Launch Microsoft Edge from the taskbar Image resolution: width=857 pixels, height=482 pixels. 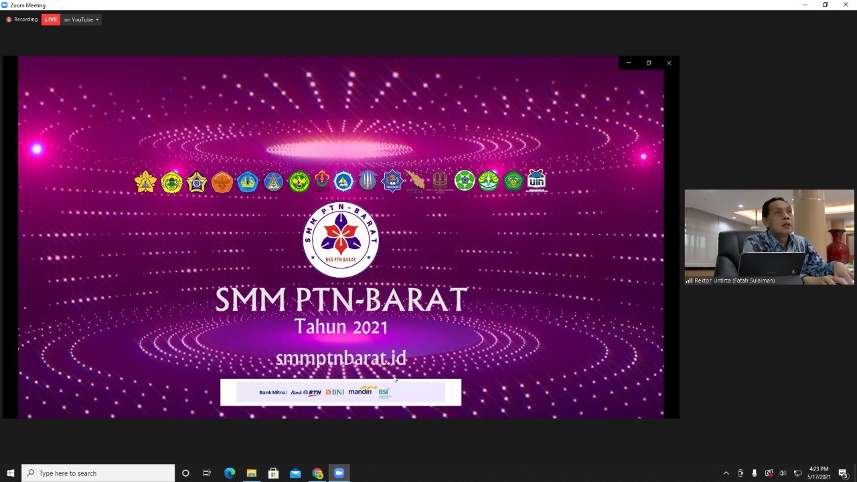[x=230, y=473]
